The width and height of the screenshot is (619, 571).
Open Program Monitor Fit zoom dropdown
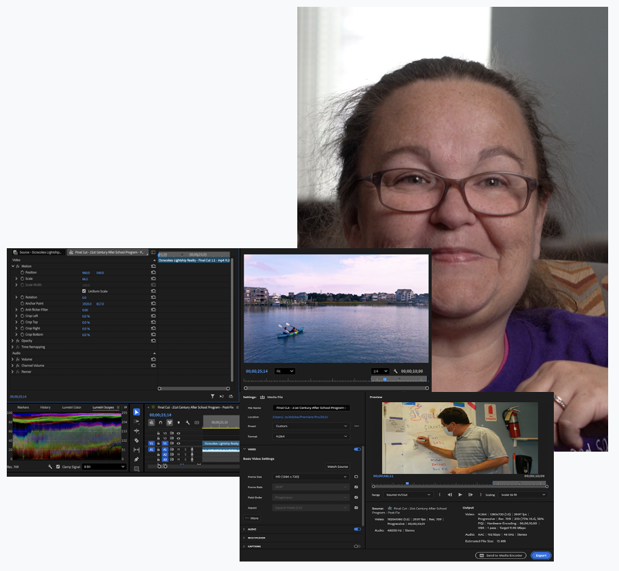pyautogui.click(x=284, y=371)
